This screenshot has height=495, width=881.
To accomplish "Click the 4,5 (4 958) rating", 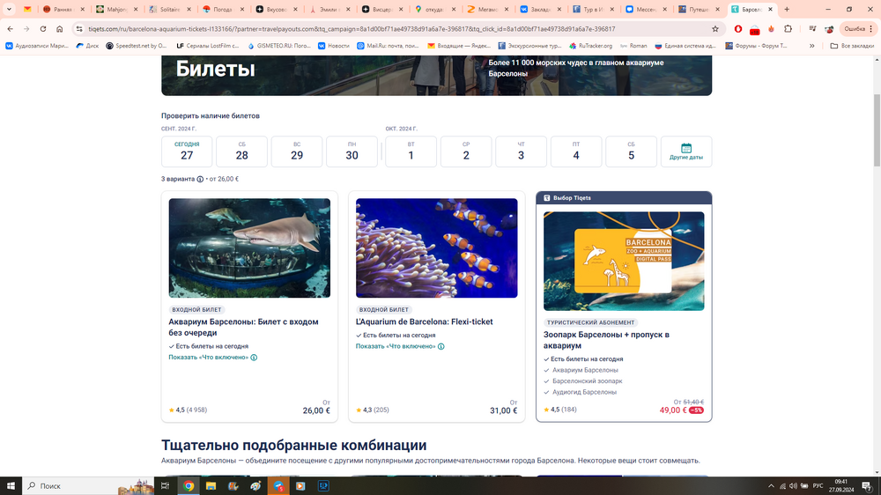I will [x=188, y=410].
